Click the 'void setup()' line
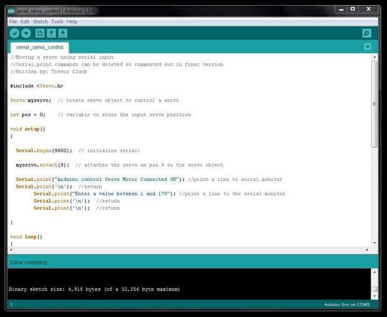Image resolution: width=387 pixels, height=317 pixels. 27,129
